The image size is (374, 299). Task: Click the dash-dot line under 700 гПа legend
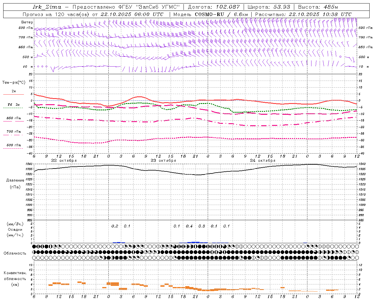13,135
